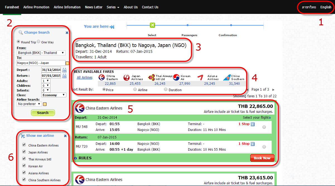Viewport: 335px width, 186px height.
Task: Click the Japan Airlines logo in Best Available Fares
Action: coord(126,77)
